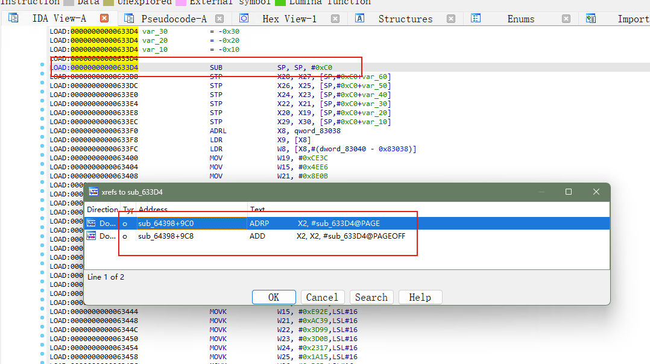This screenshot has width=650, height=364.
Task: Click the first xref row's direction icon
Action: pyautogui.click(x=91, y=223)
